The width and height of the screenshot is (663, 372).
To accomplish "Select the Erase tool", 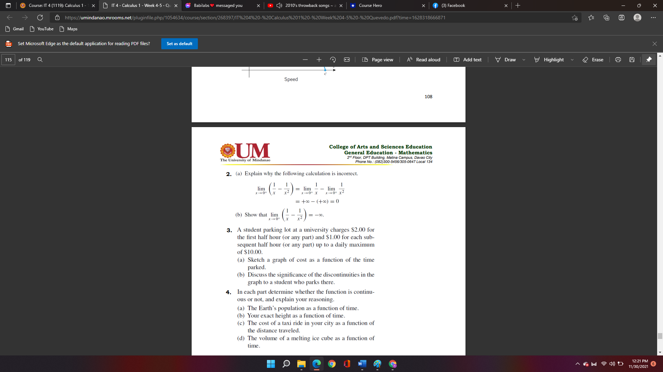I will click(594, 60).
